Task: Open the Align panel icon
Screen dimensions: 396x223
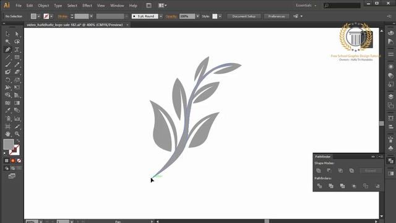Action: (390, 126)
